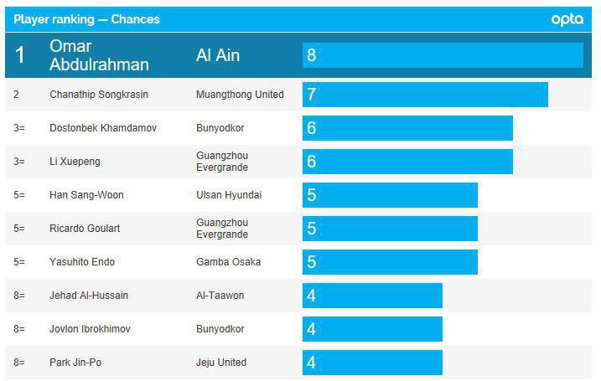The image size is (601, 381).
Task: Click Li Xuepeng's 6 chances bar
Action: coord(407,162)
